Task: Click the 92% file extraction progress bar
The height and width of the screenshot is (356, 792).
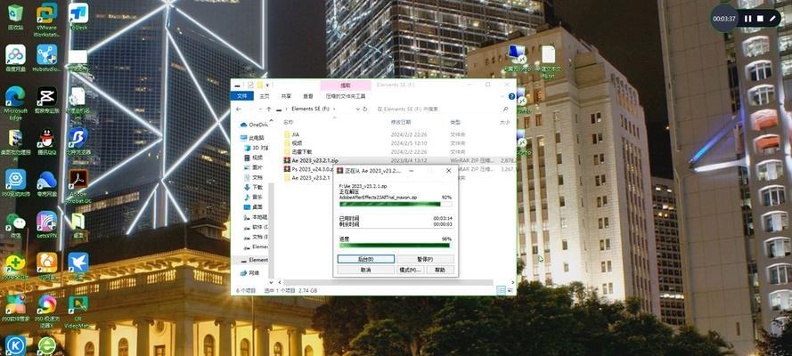Action: [395, 204]
